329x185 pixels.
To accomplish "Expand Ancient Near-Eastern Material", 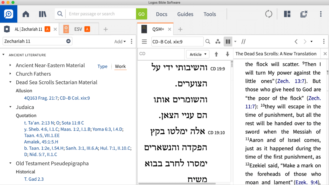I will click(10, 65).
